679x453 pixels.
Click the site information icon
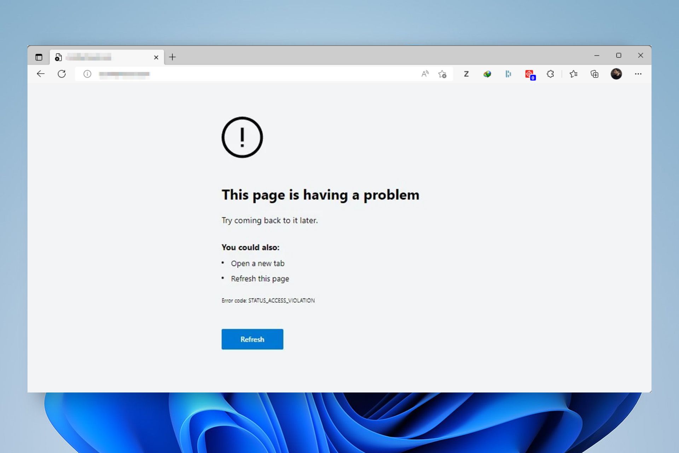[x=87, y=74]
